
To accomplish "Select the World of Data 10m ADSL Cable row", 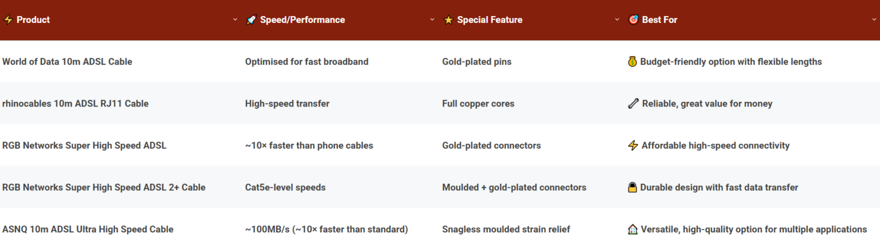I will [x=440, y=62].
